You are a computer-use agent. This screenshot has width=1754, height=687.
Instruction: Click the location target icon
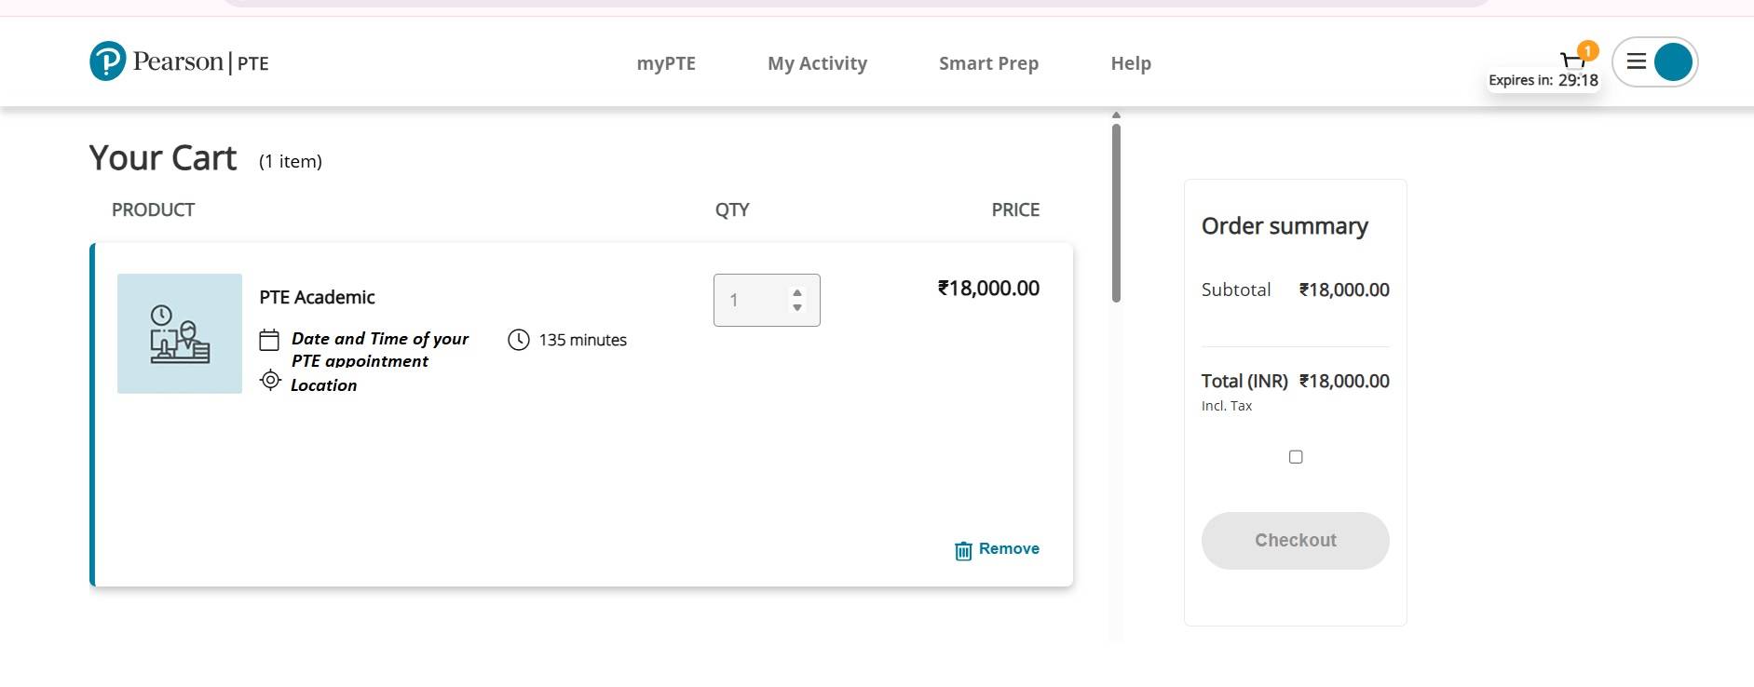(270, 380)
